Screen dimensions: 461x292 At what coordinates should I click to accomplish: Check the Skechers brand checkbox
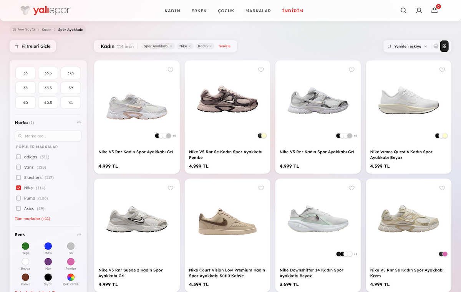coord(18,178)
